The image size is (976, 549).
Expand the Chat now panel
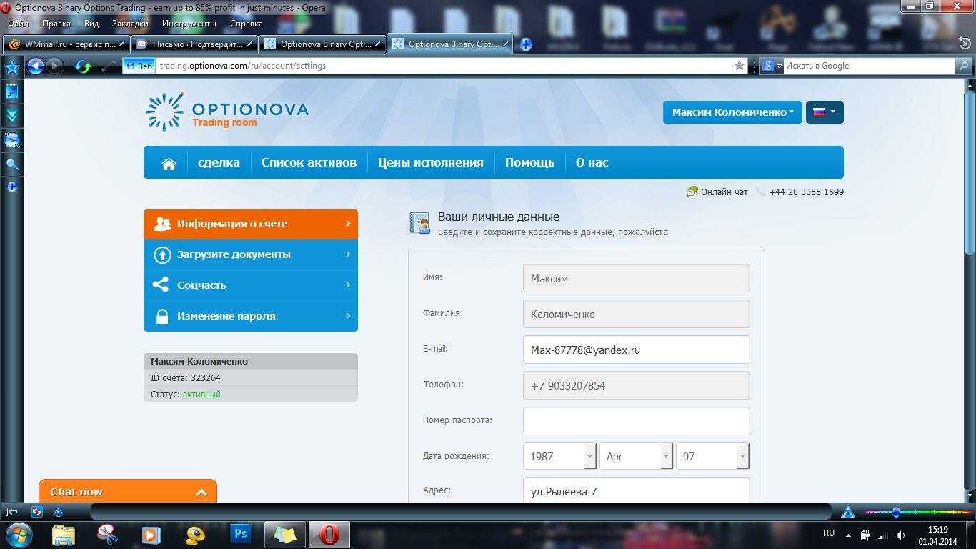127,492
